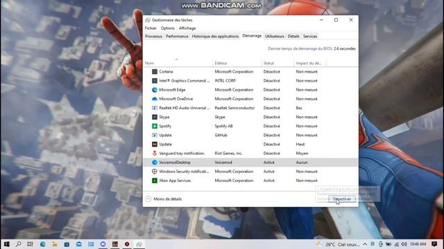Open the Affichage menu
This screenshot has height=249, width=444.
(187, 28)
